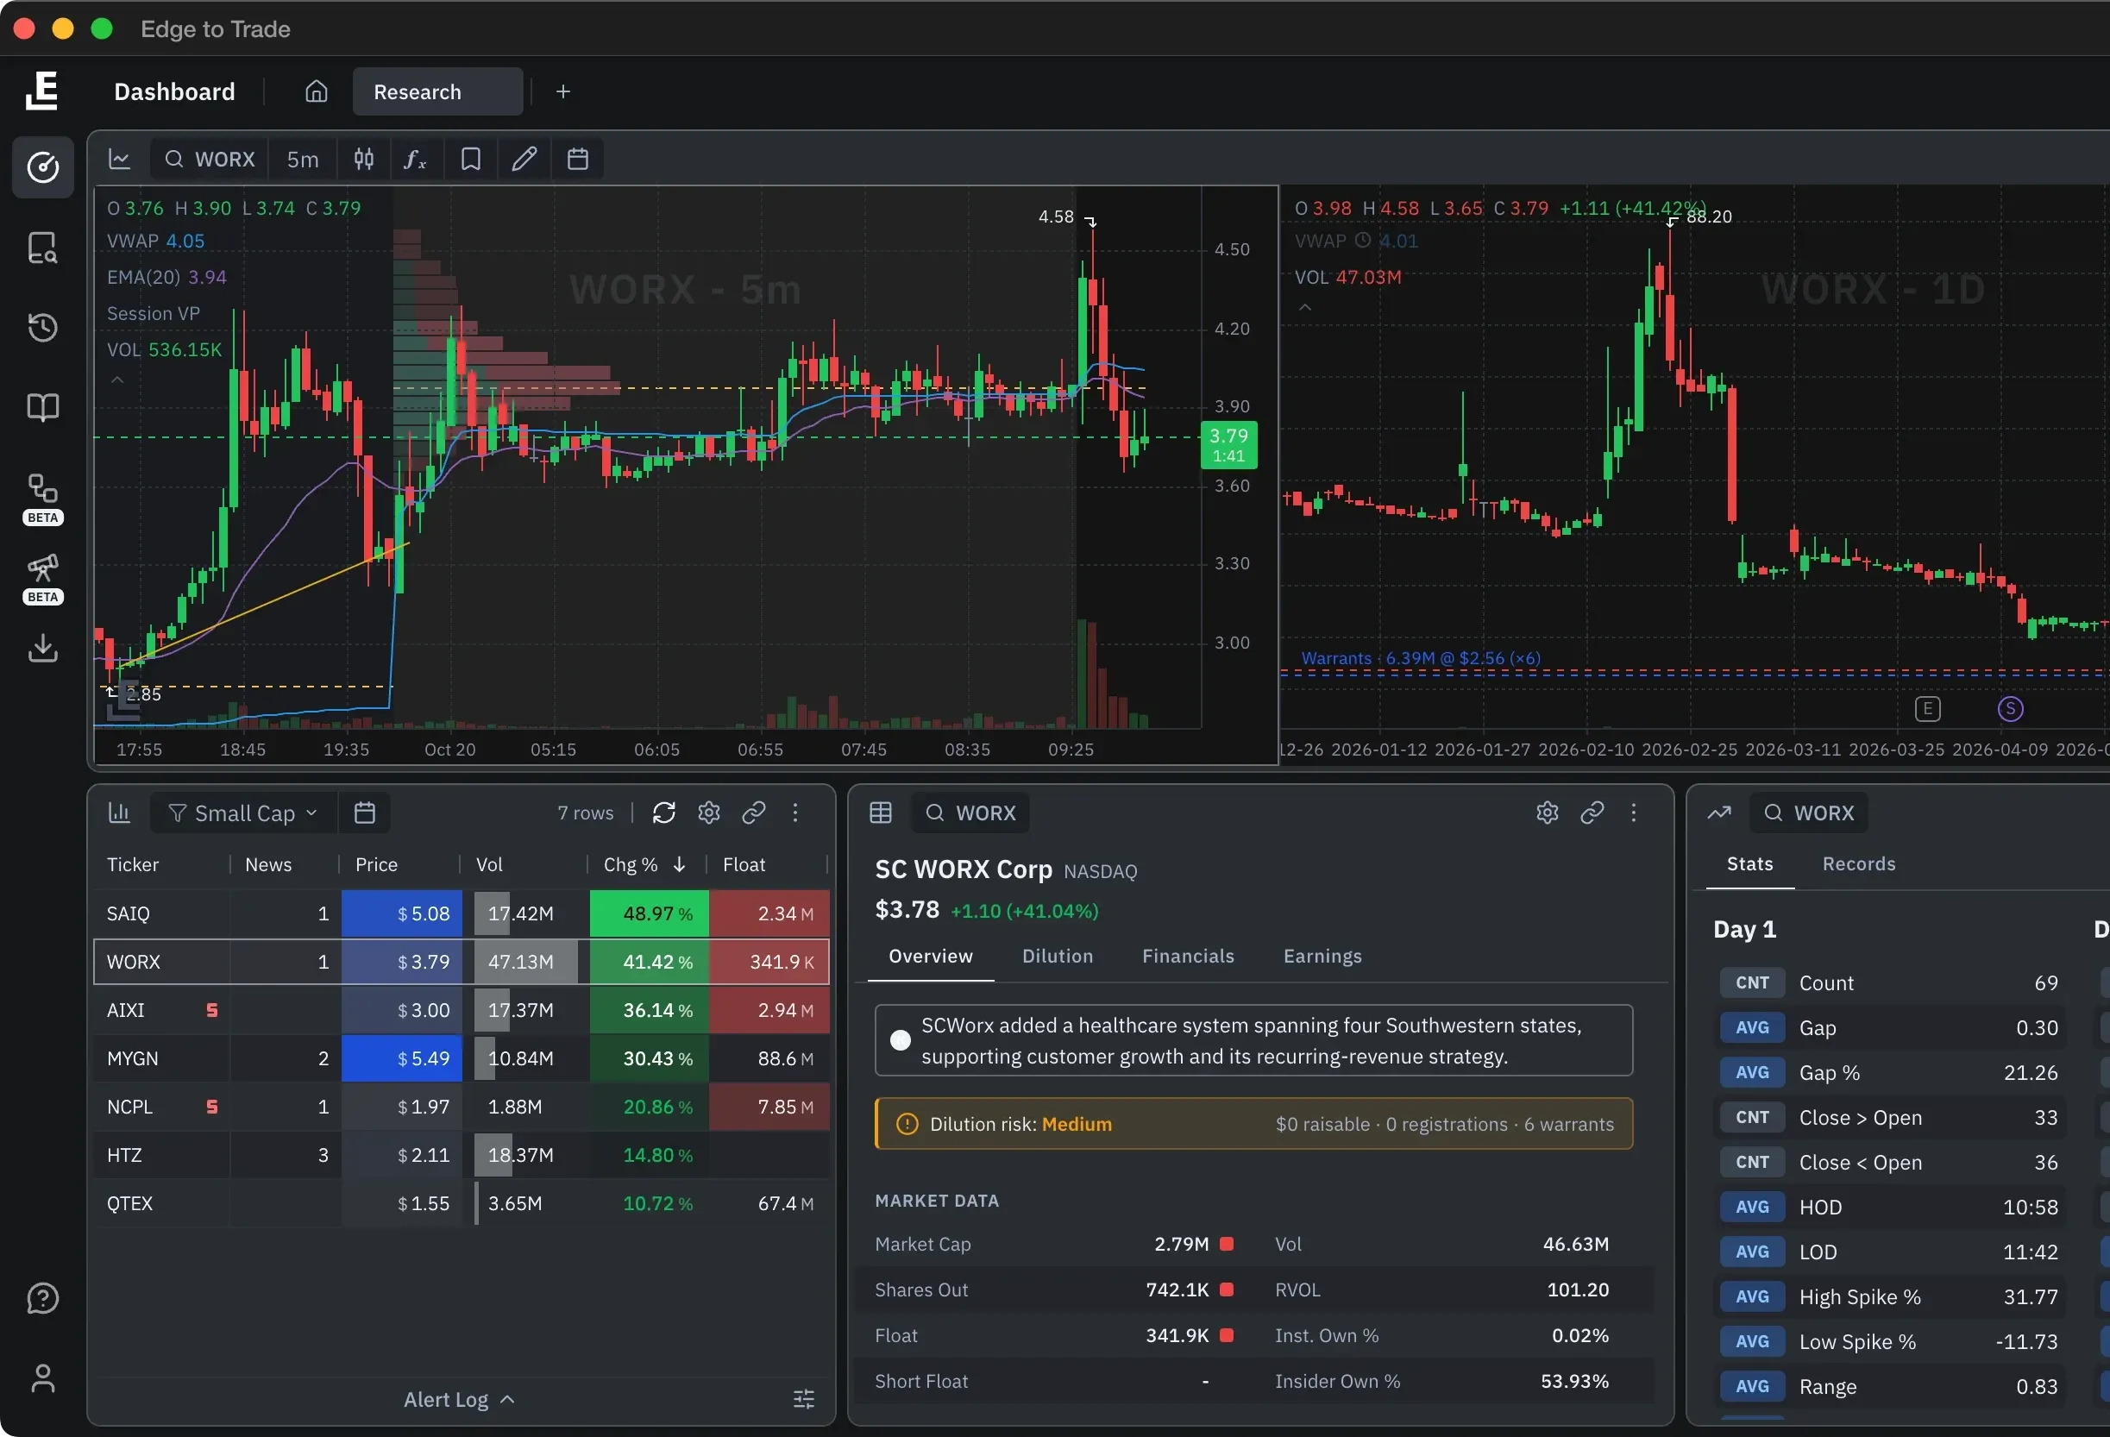This screenshot has width=2110, height=1437.
Task: Expand the Alert Log panel
Action: point(460,1399)
